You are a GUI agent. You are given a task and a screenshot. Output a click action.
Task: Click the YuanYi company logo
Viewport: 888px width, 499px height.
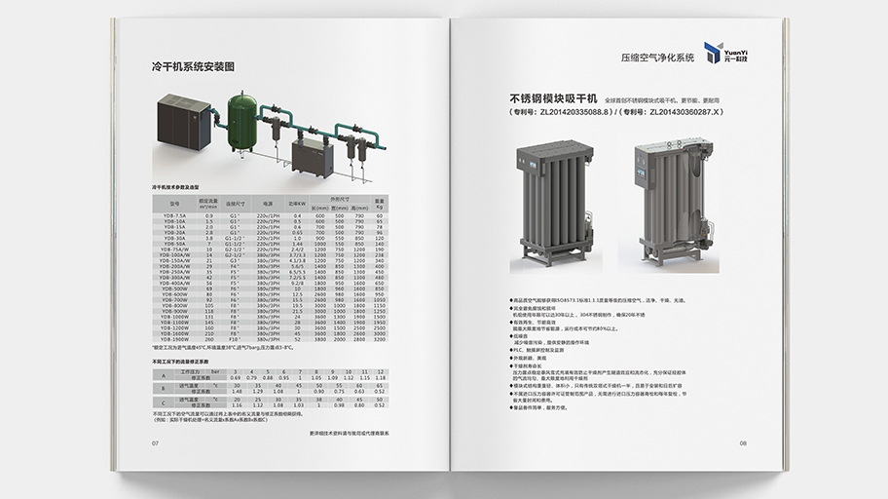click(726, 53)
